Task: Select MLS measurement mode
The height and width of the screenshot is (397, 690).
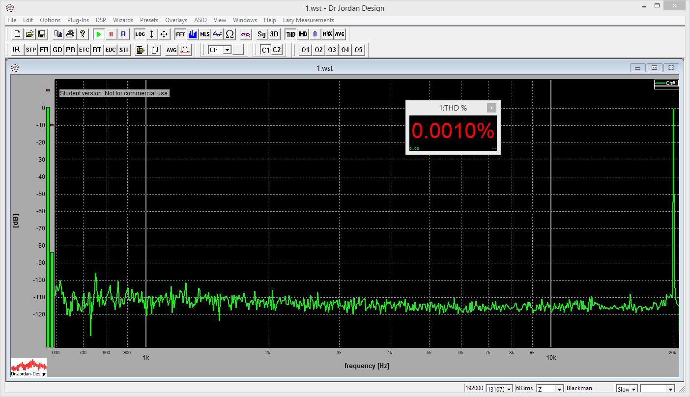Action: pos(205,34)
